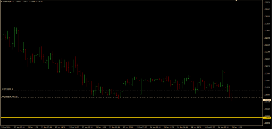Click the OHLC values 1.31867 in chart header
272x129 pixels.
18,1
